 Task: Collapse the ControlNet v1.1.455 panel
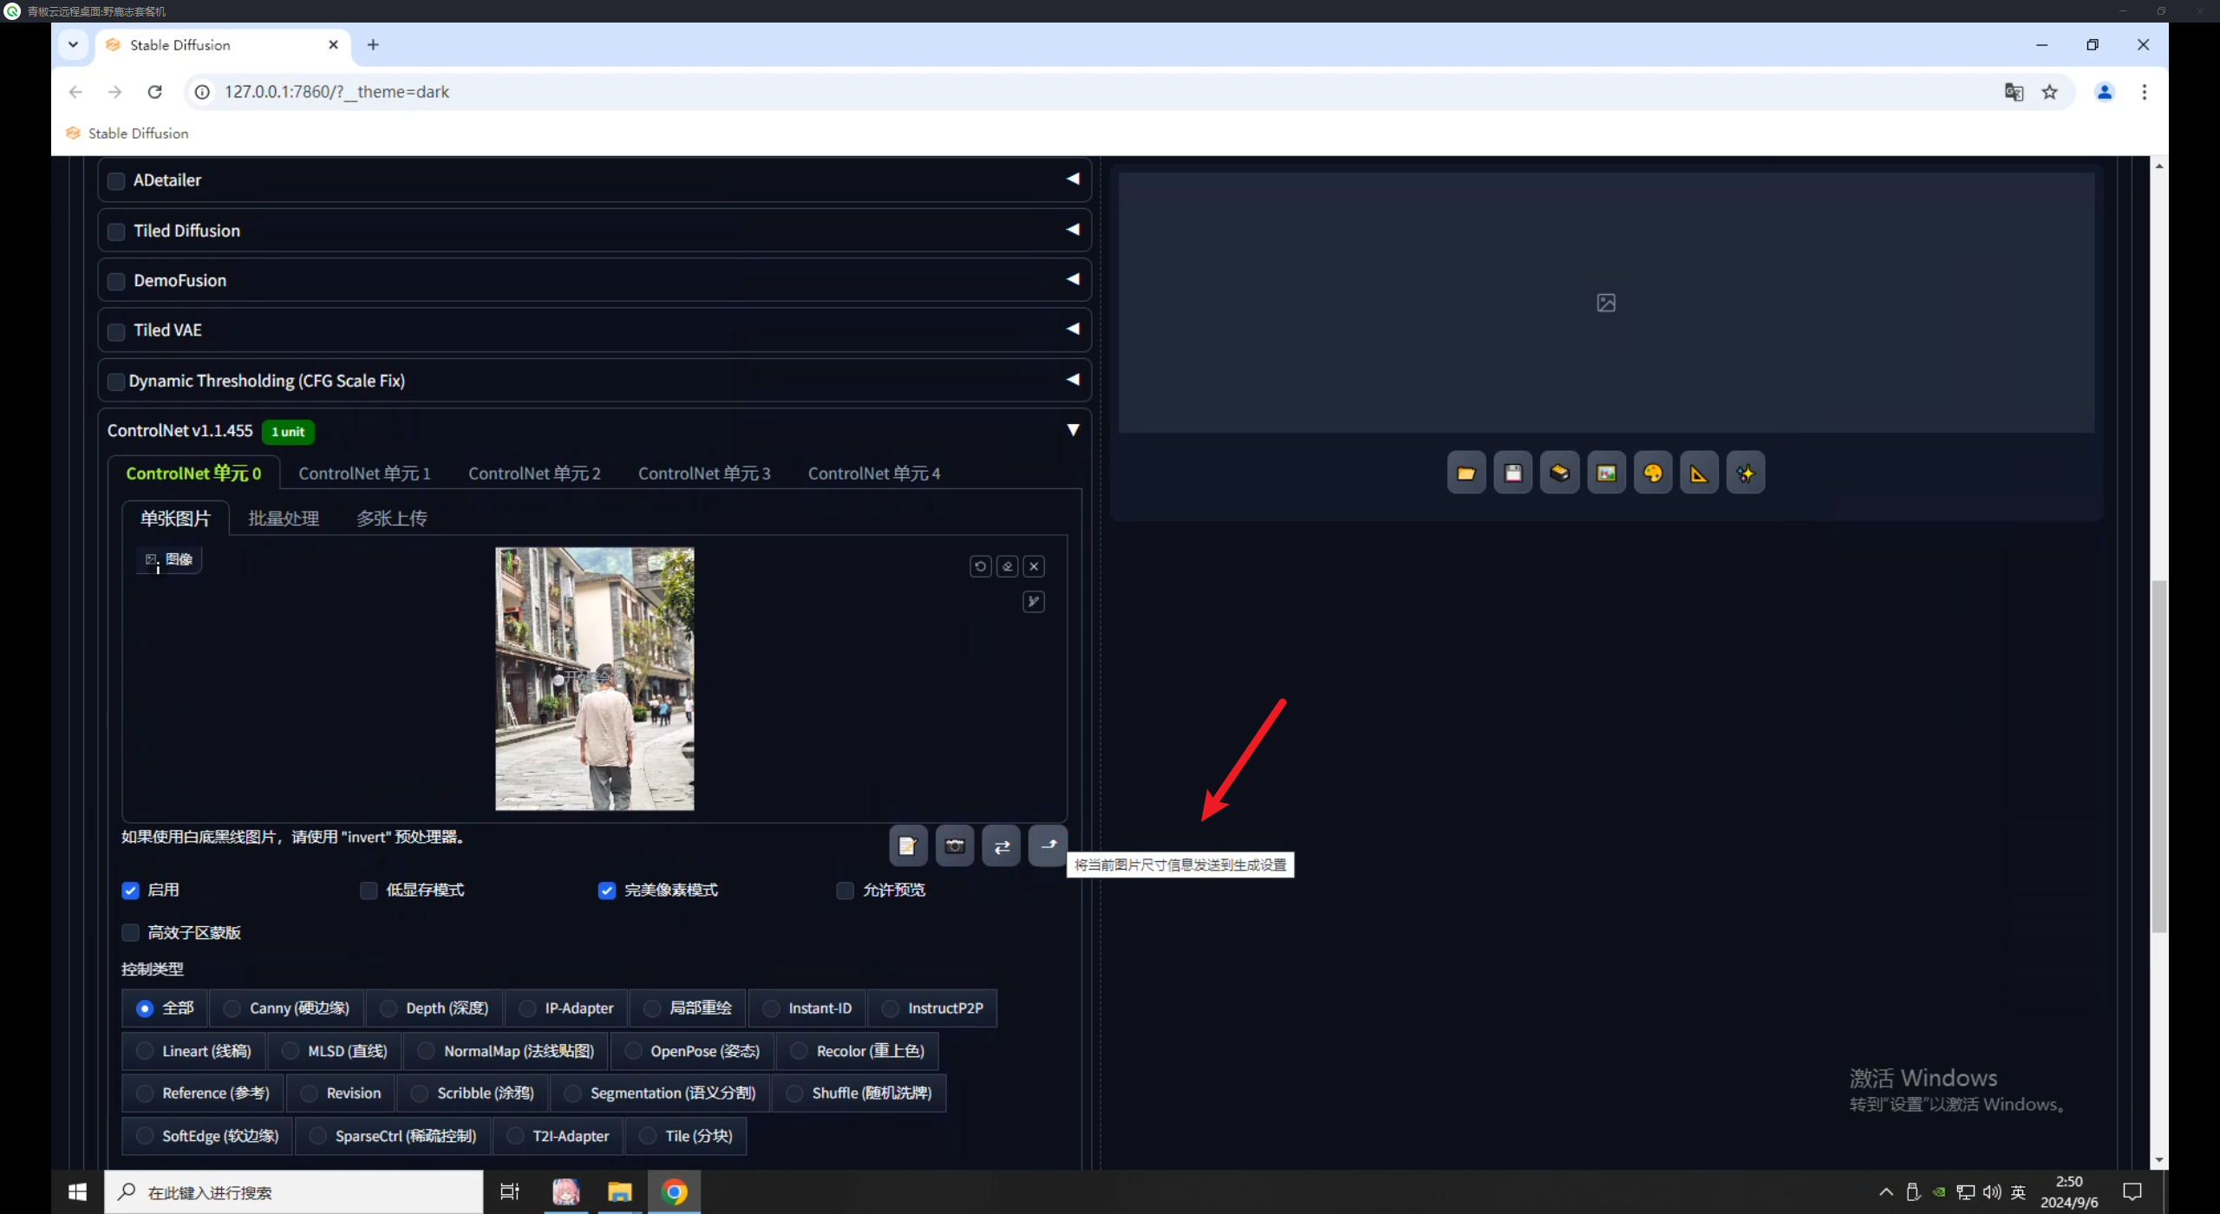click(1073, 430)
